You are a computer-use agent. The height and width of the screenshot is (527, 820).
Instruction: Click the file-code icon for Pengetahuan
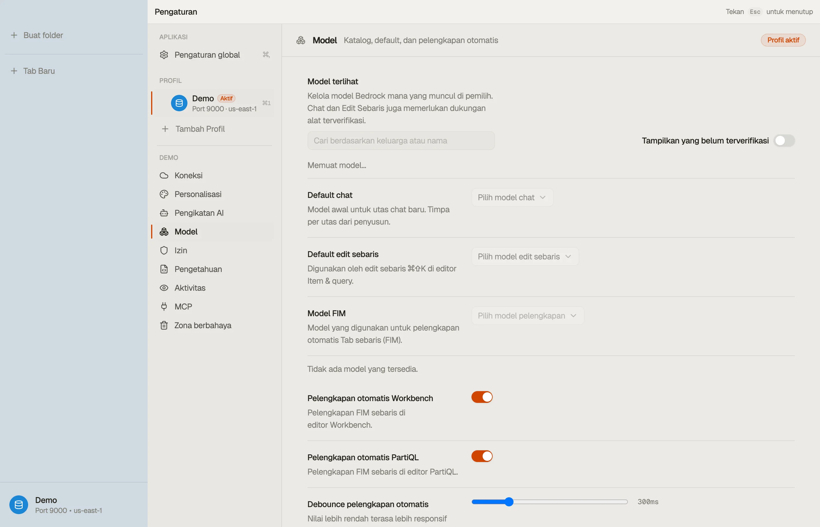pyautogui.click(x=164, y=269)
